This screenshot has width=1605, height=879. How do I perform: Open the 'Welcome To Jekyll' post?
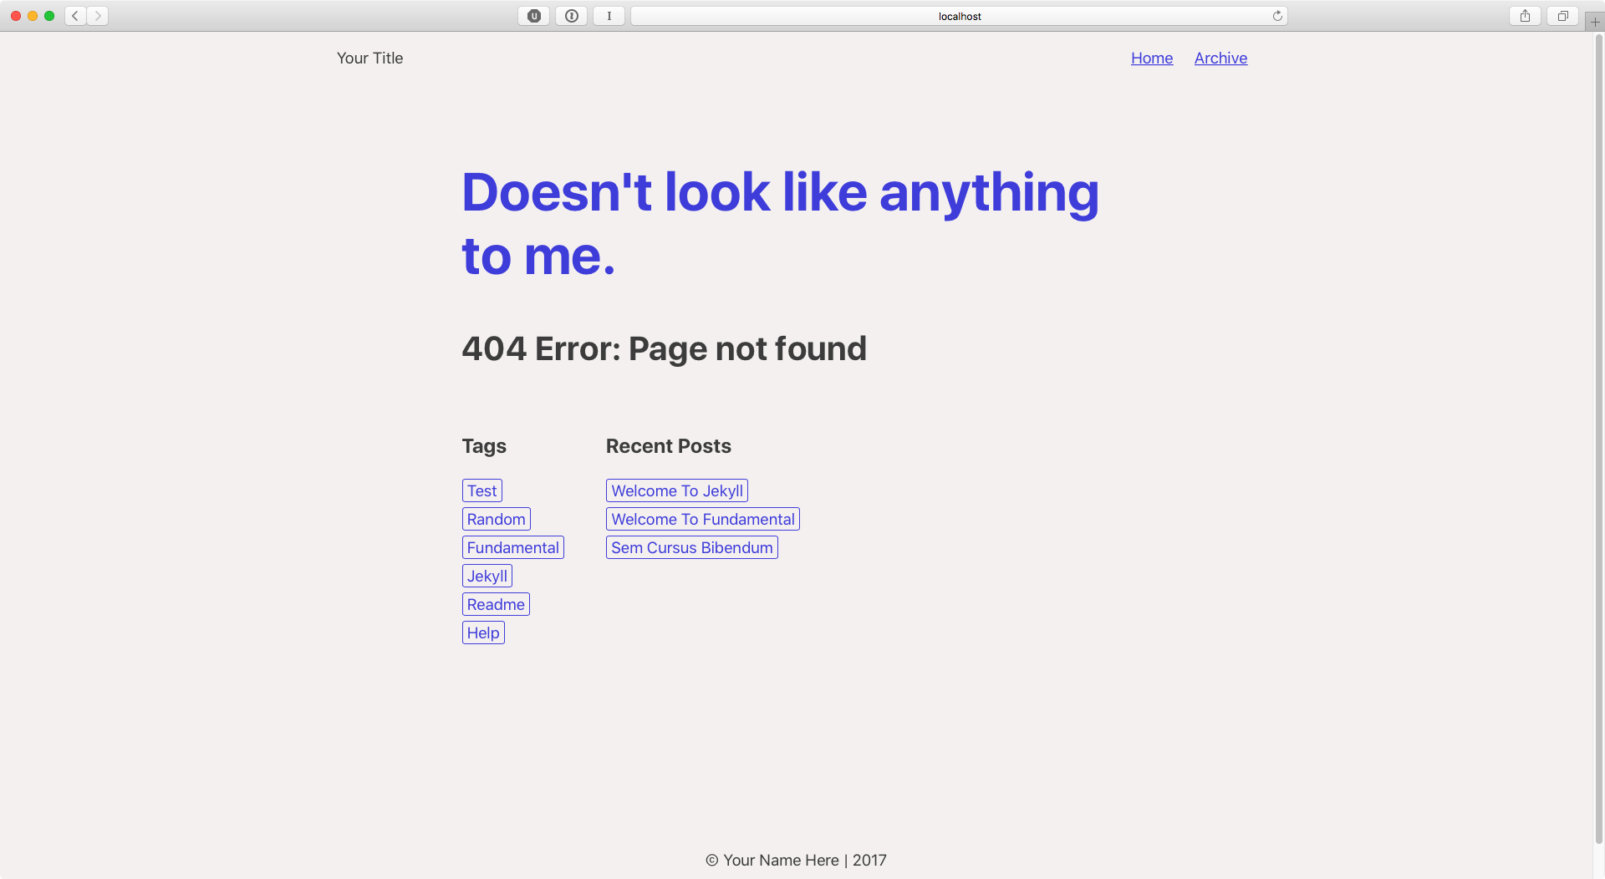pyautogui.click(x=677, y=490)
